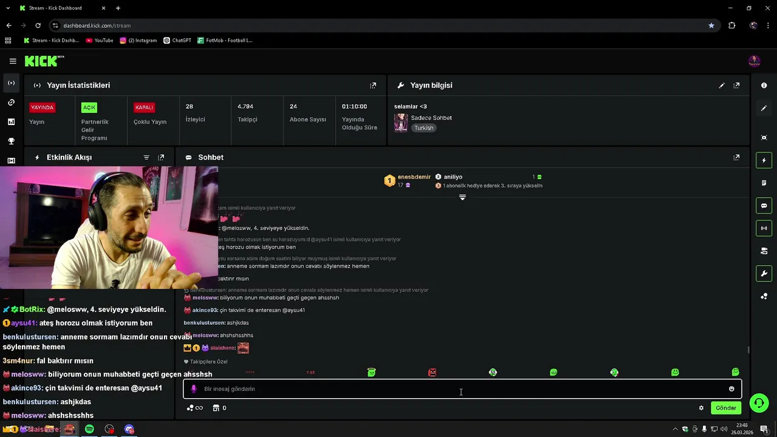Click the slaishere emote image in chat
777x437 pixels.
pyautogui.click(x=243, y=348)
